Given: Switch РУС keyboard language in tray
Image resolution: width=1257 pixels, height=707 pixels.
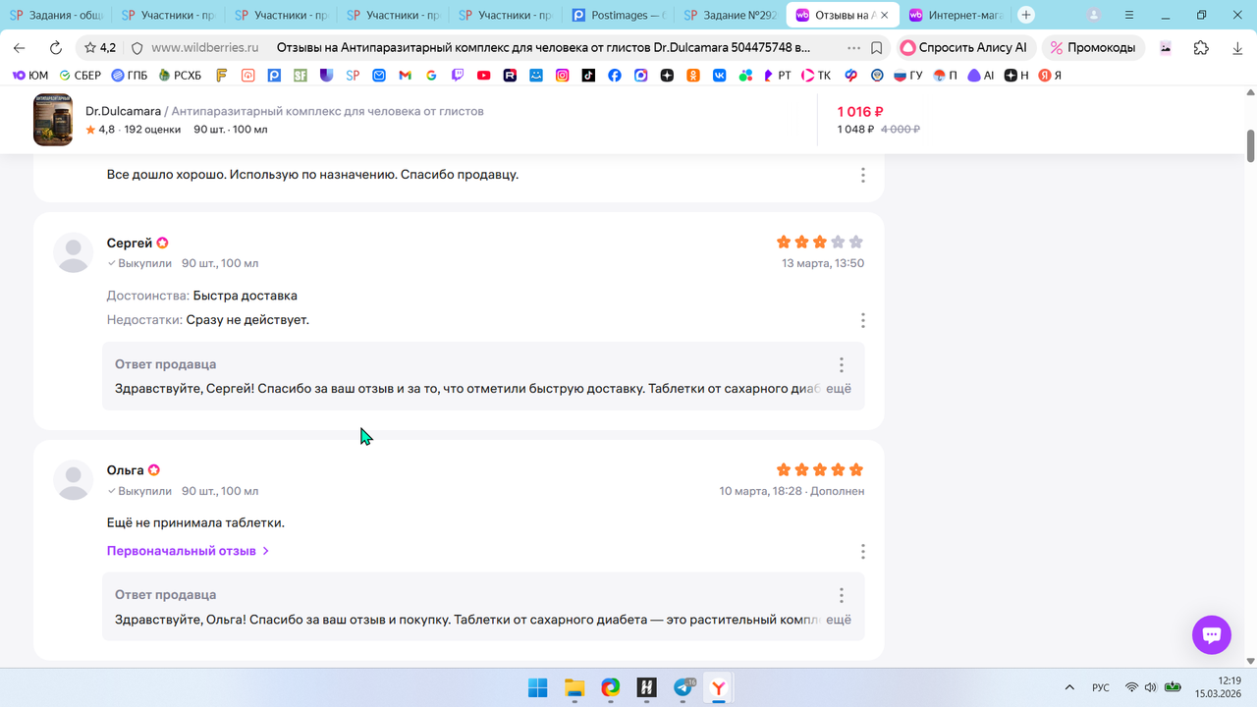Looking at the screenshot, I should click(x=1101, y=687).
